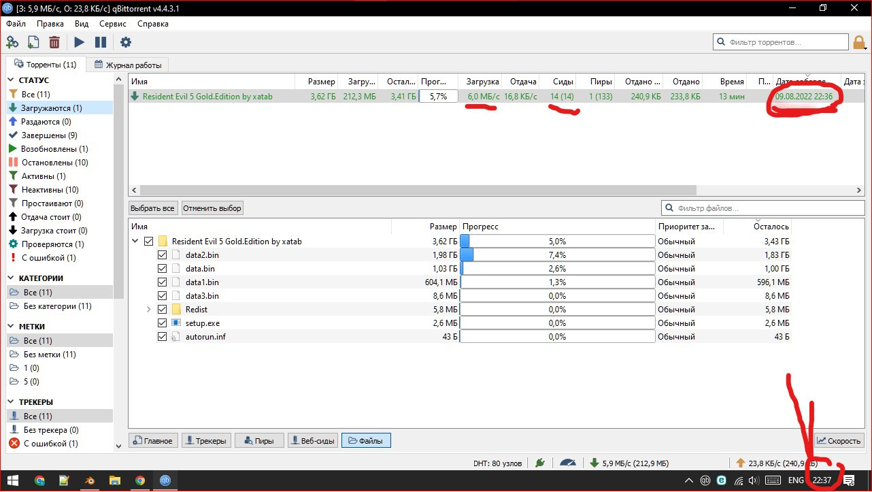This screenshot has height=492, width=872.
Task: Open the Сервис menu
Action: (113, 23)
